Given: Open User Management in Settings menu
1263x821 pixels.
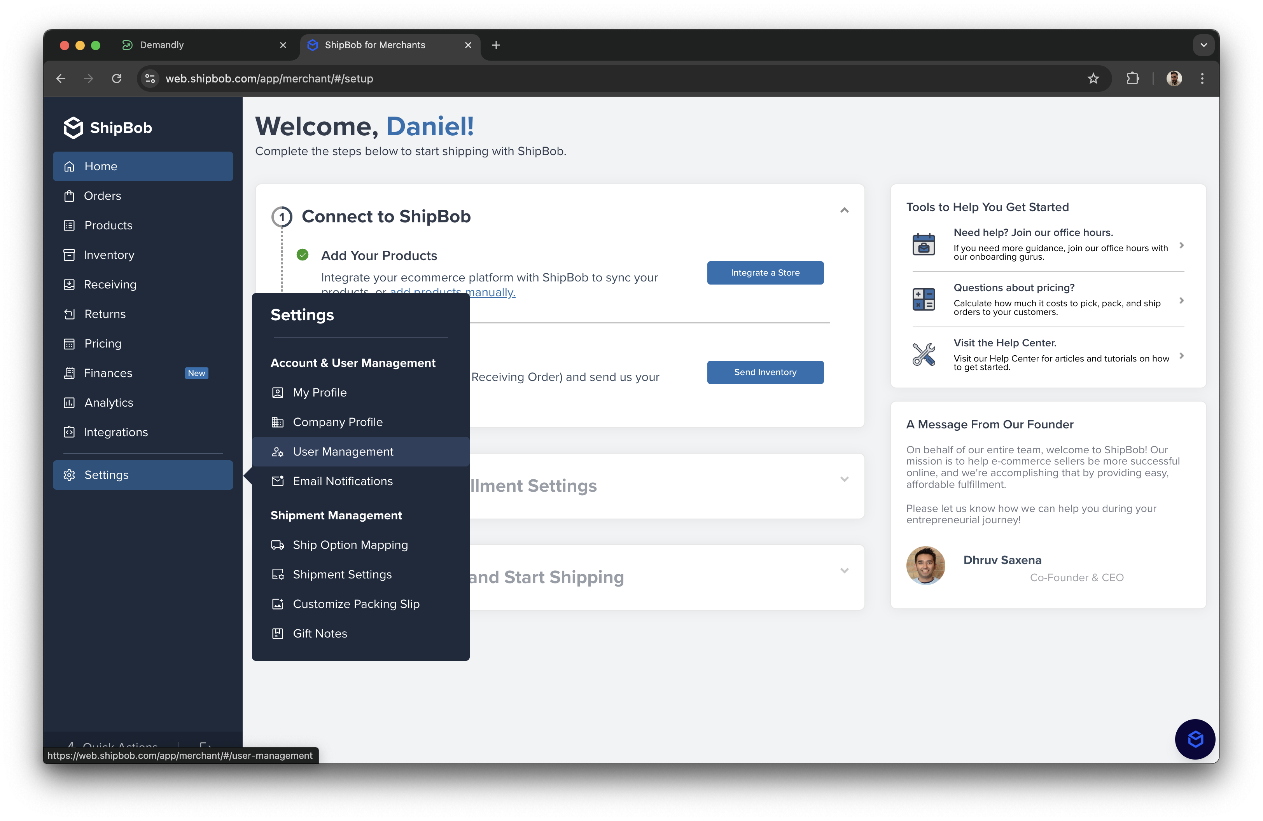Looking at the screenshot, I should pyautogui.click(x=343, y=452).
